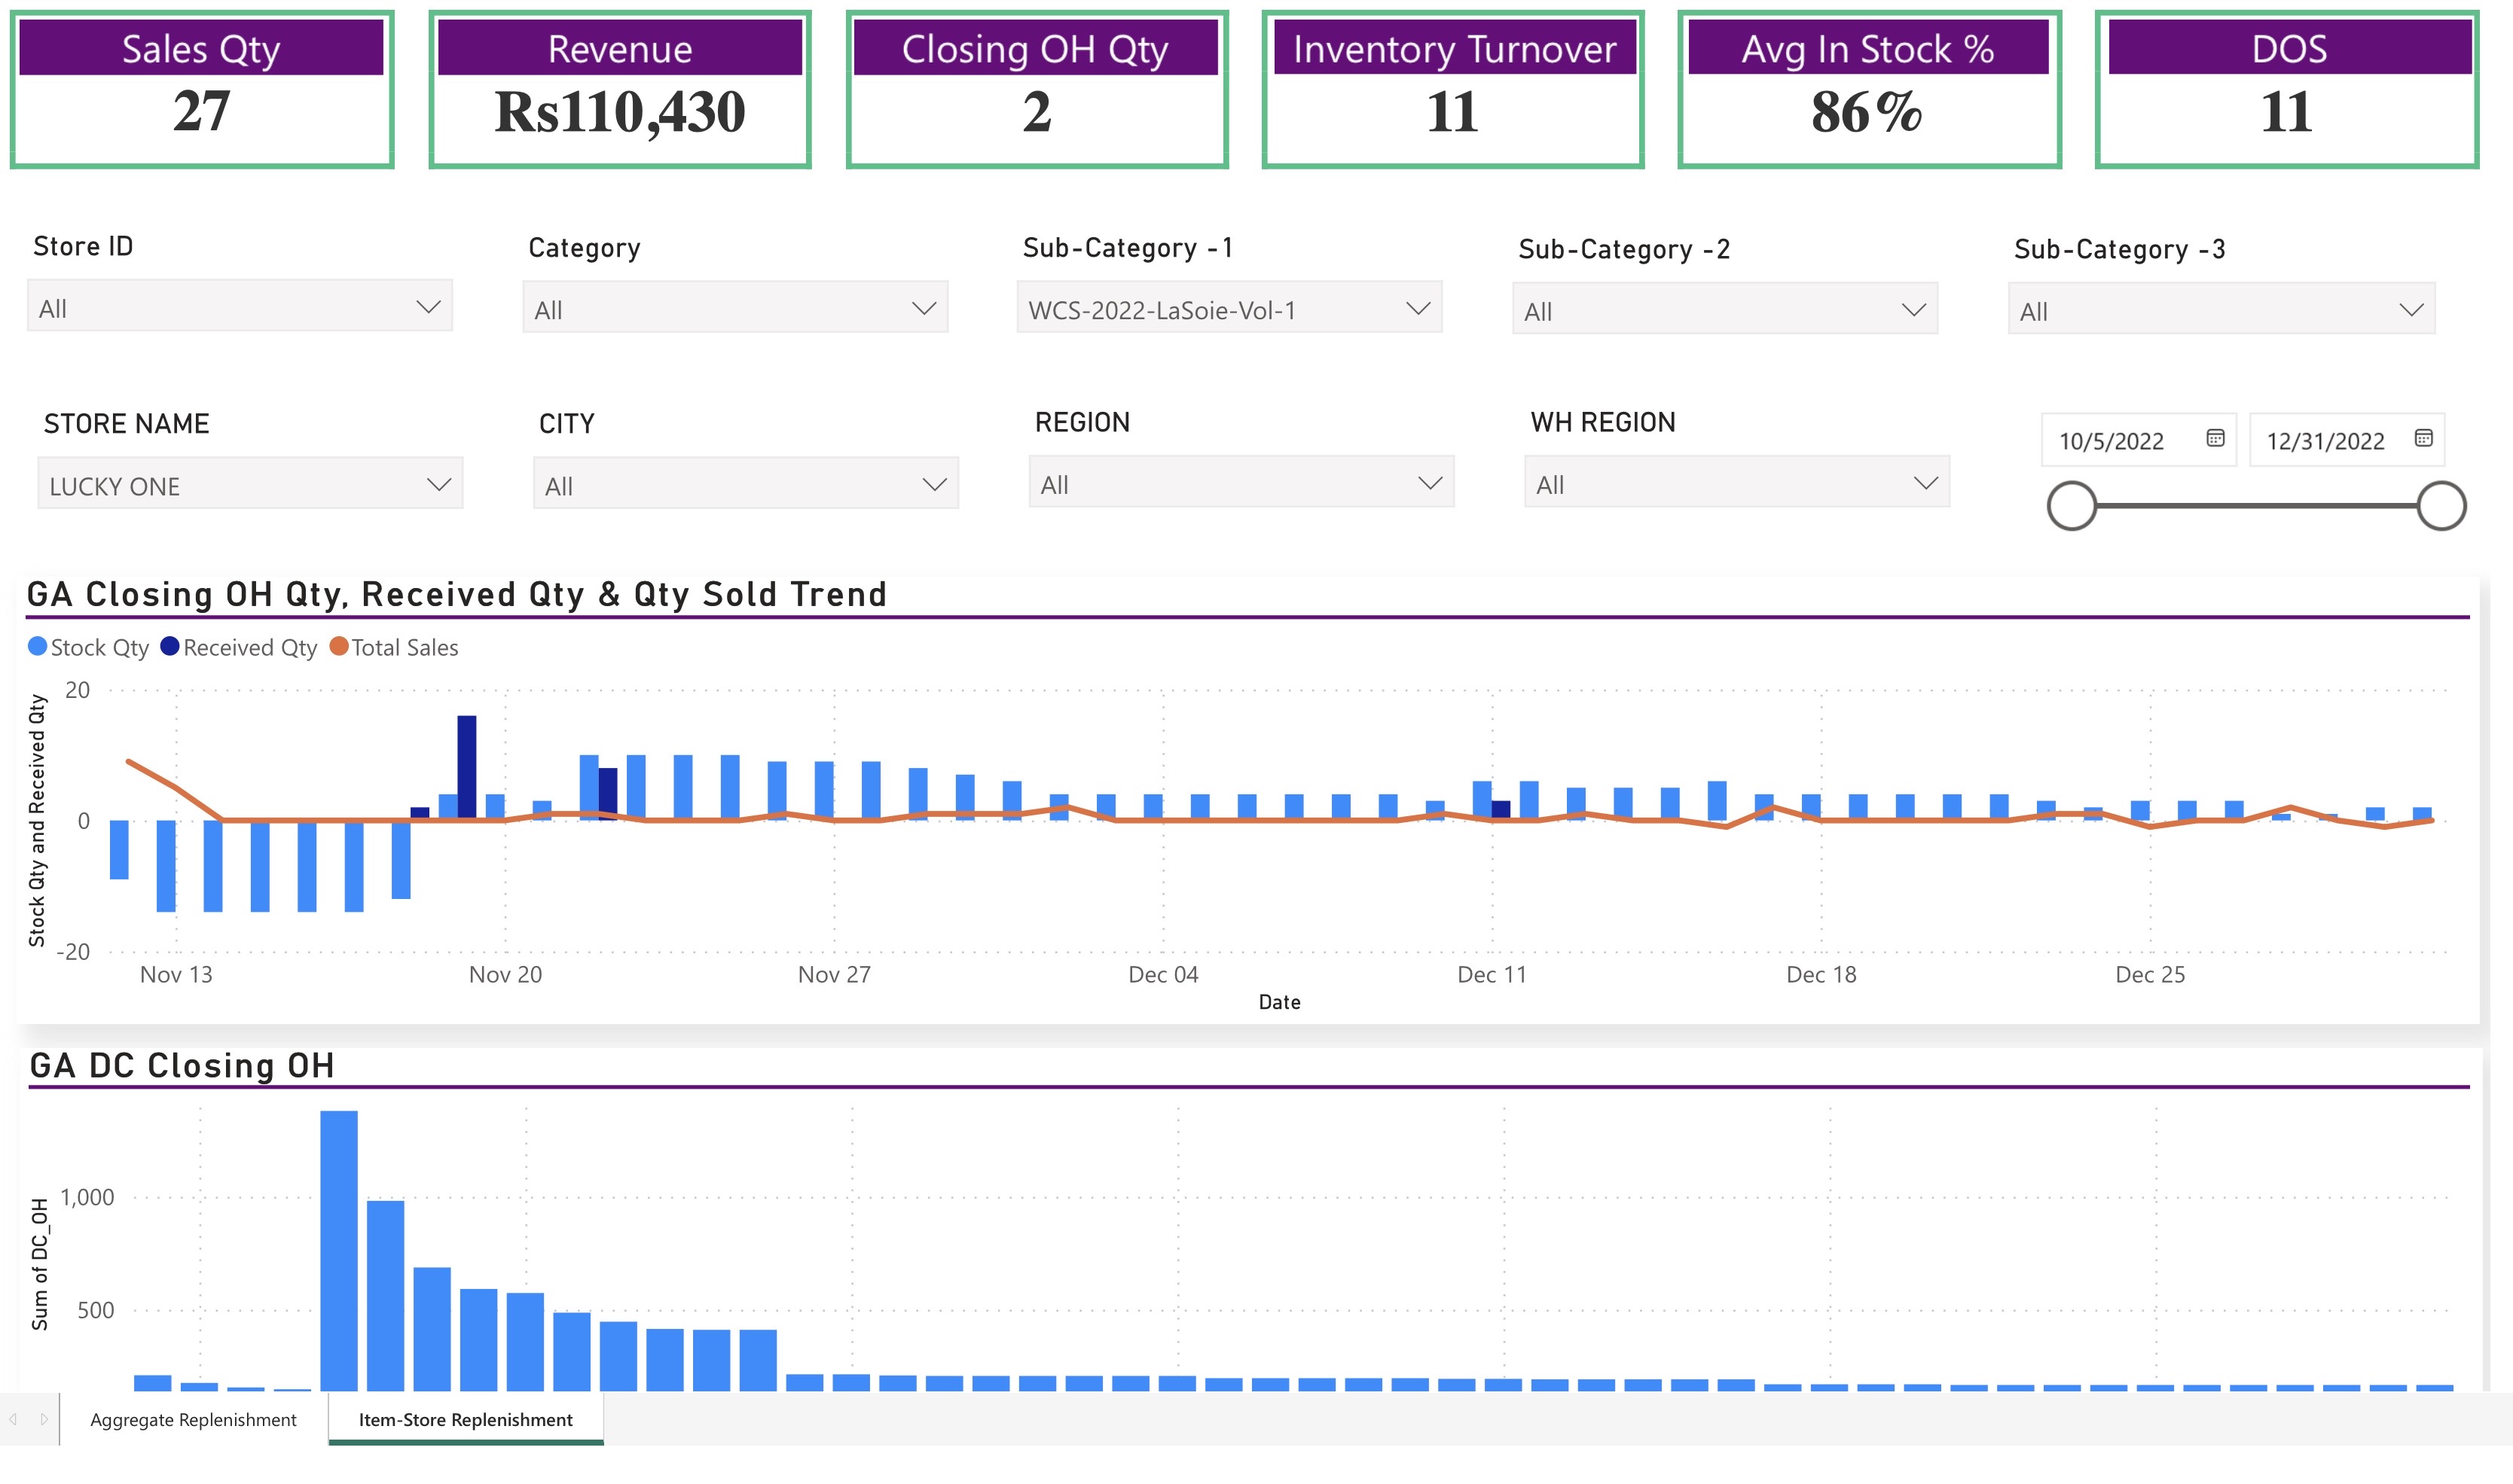Select the Item-Store Replenishment tab
This screenshot has width=2513, height=1484.
point(466,1419)
